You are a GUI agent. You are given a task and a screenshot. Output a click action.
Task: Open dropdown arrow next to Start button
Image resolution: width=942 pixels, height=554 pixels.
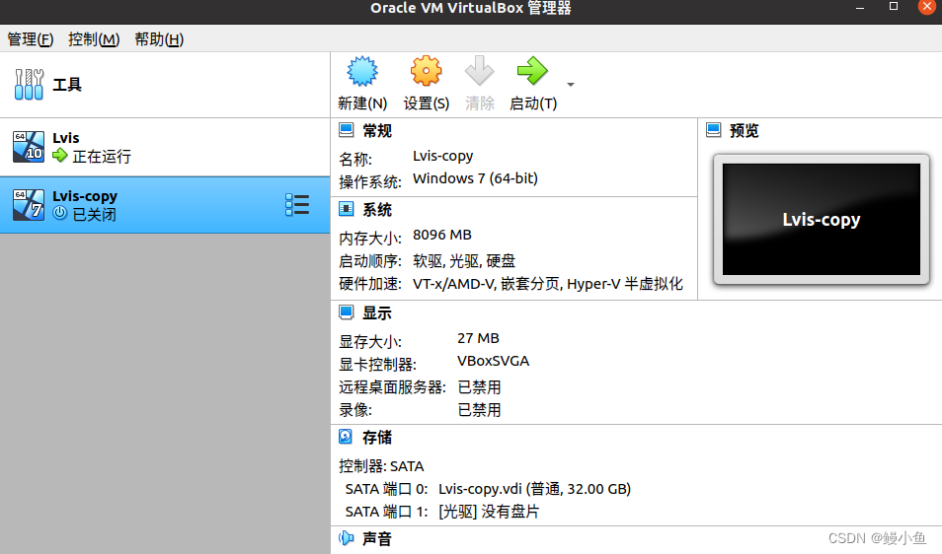(x=571, y=85)
